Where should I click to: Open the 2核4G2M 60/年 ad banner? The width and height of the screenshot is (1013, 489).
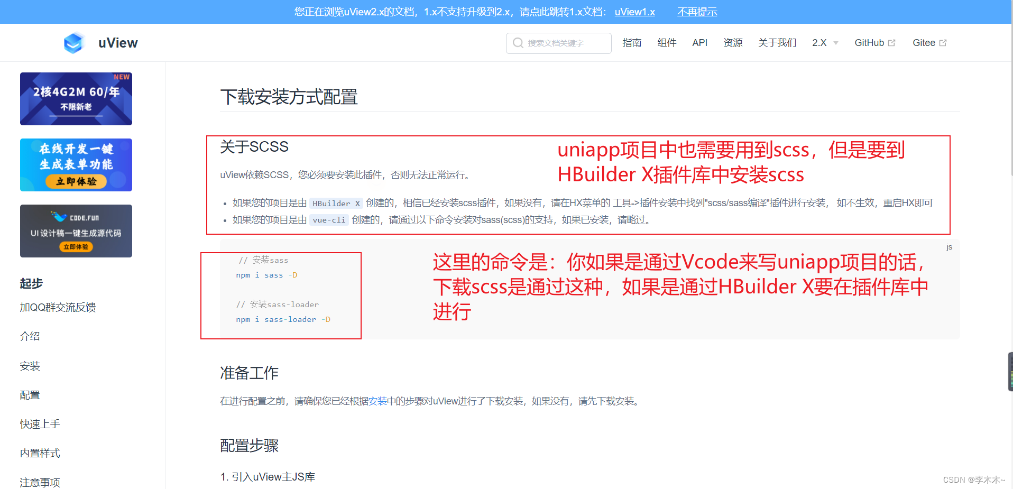point(76,99)
